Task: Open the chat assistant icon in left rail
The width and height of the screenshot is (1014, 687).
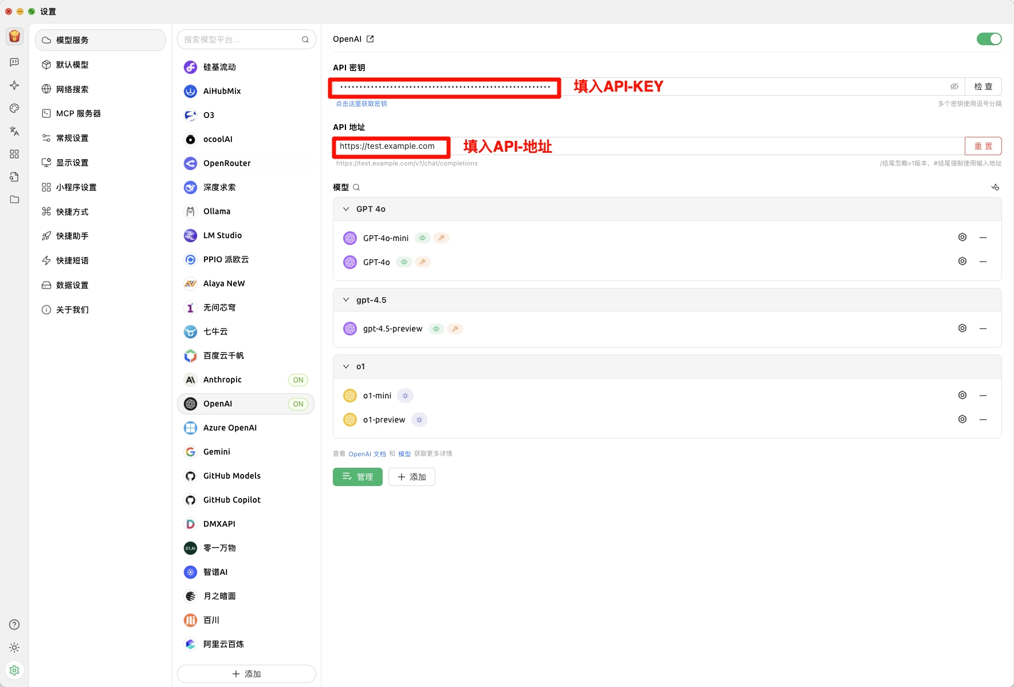Action: pyautogui.click(x=14, y=62)
